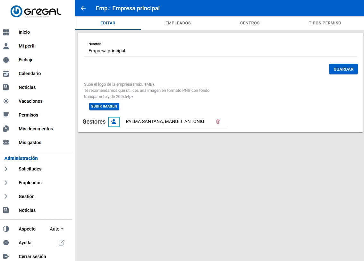Viewport: 364px width, 261px height.
Task: Delete manager PALMA SANTANA with trash icon
Action: [x=218, y=121]
